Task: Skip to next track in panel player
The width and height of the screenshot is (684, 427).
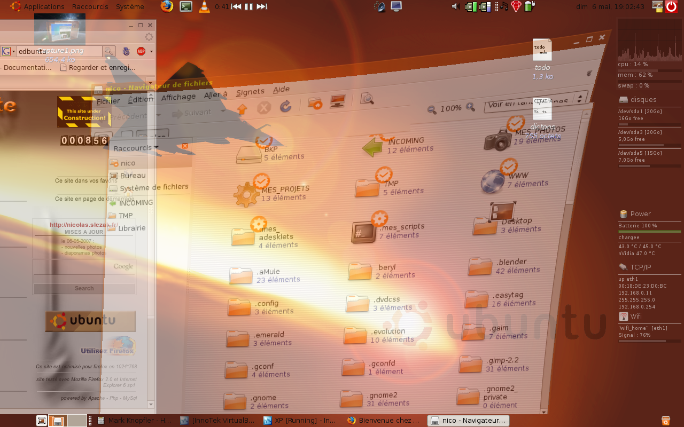Action: (x=261, y=7)
